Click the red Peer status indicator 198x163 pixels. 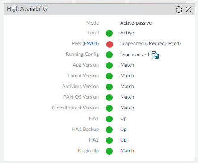coord(110,44)
